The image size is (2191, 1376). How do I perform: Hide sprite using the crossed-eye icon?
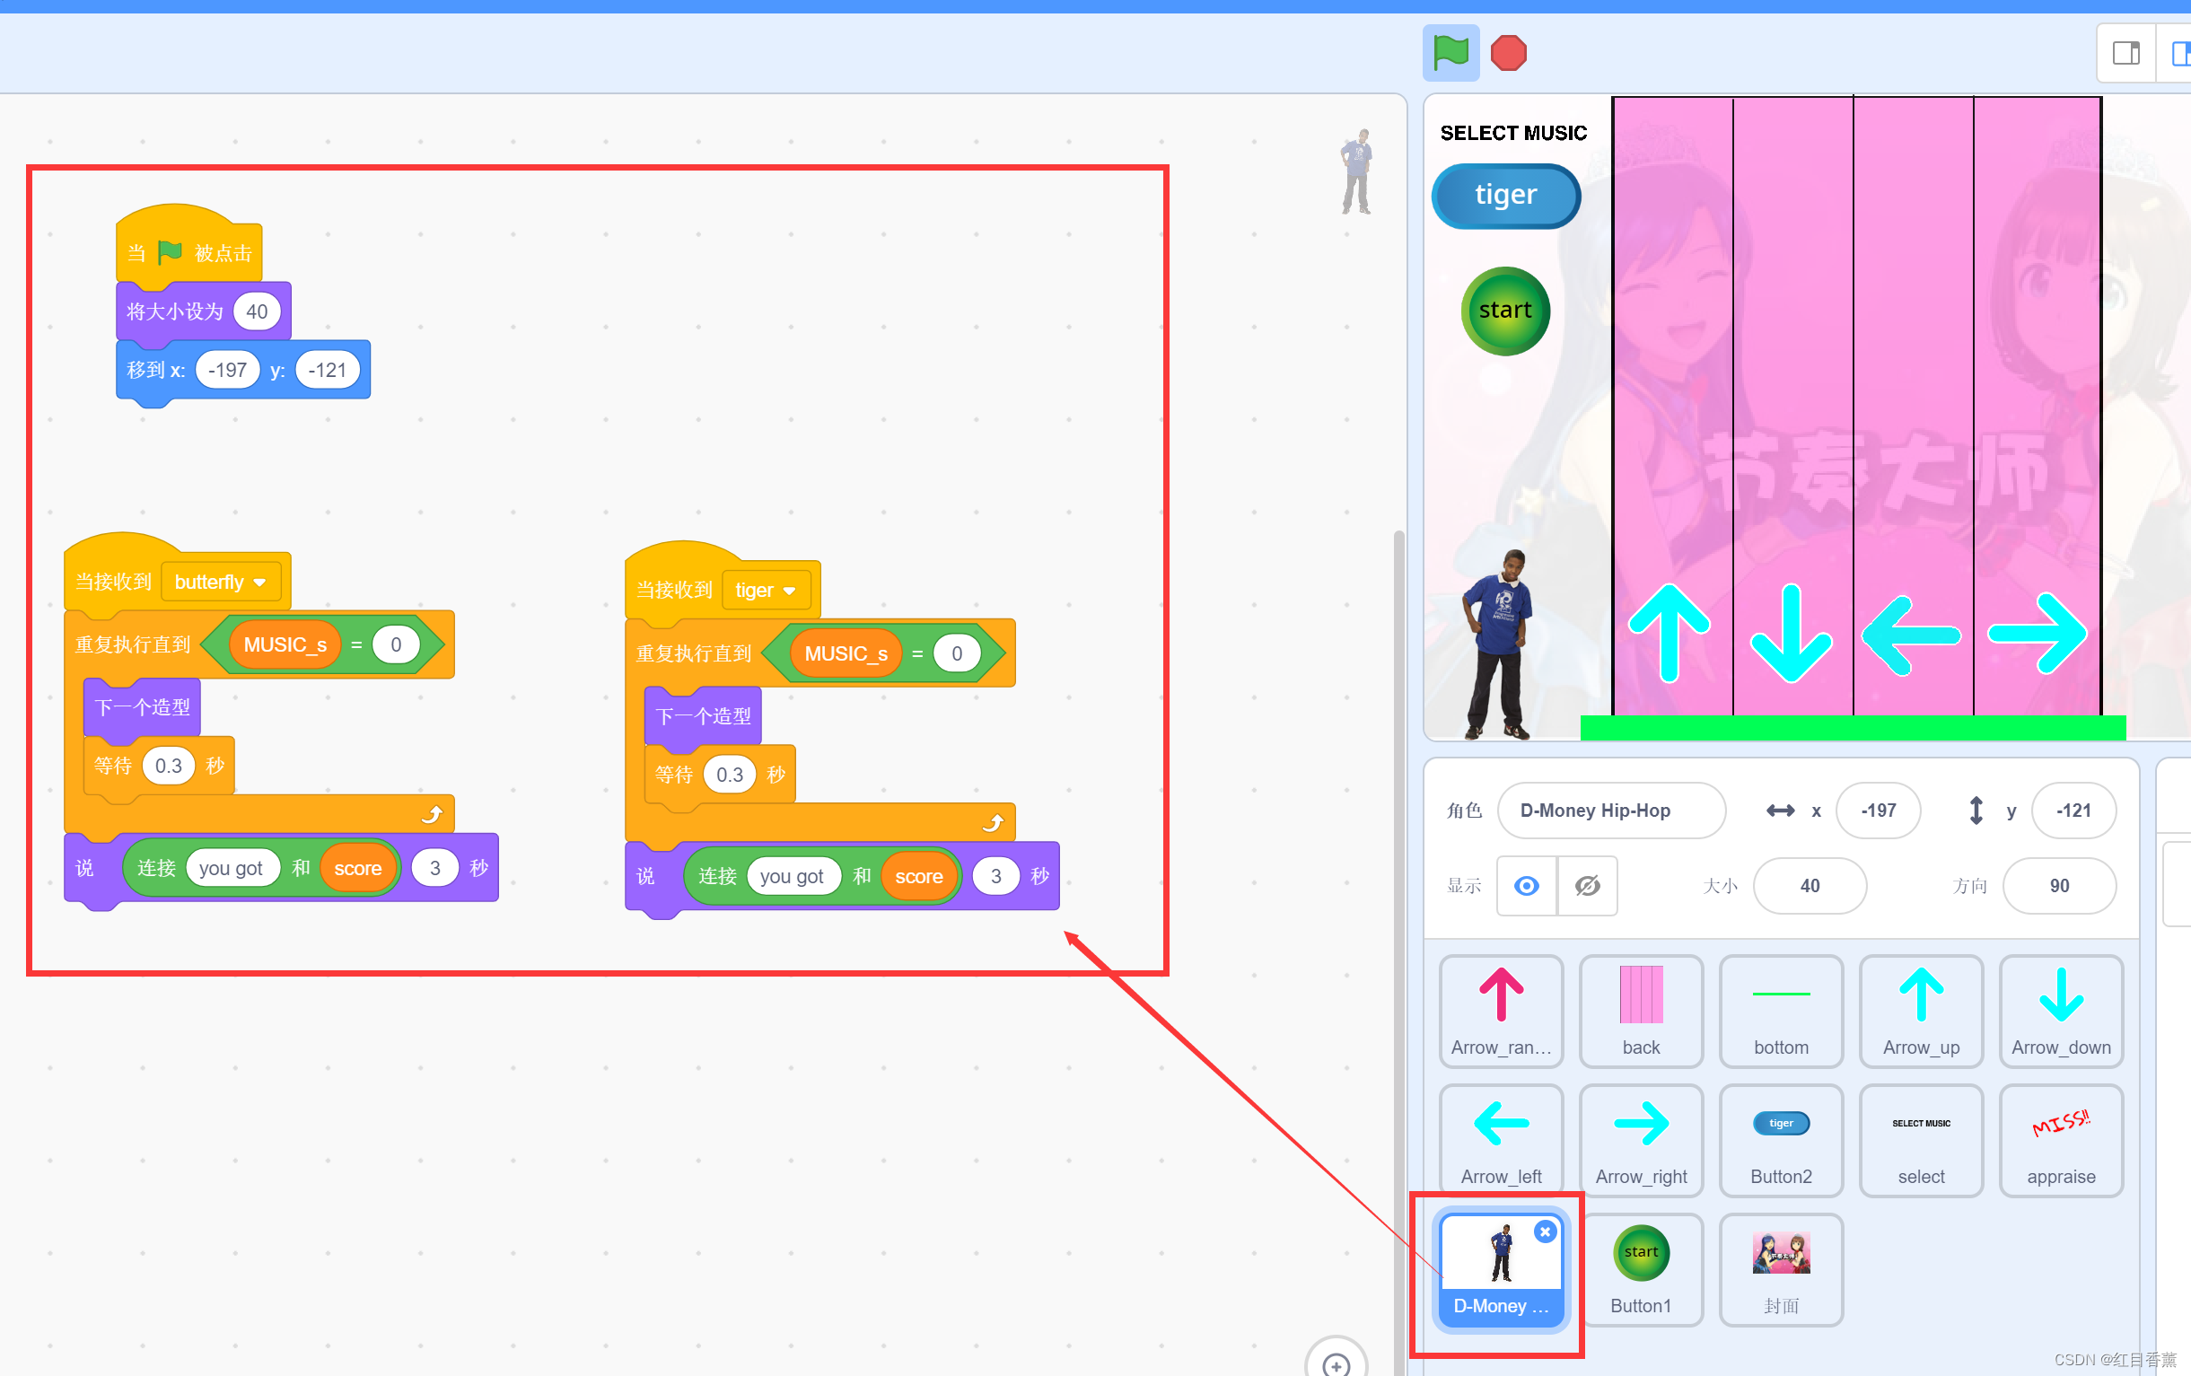pos(1587,886)
